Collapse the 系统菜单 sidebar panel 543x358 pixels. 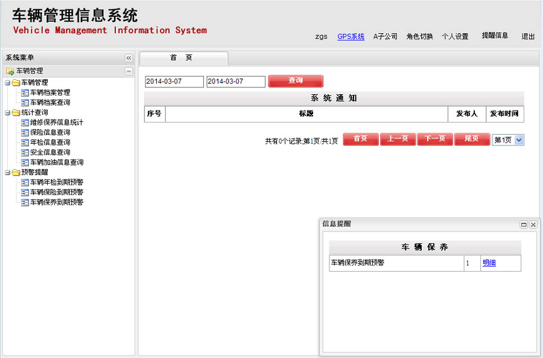tap(129, 58)
